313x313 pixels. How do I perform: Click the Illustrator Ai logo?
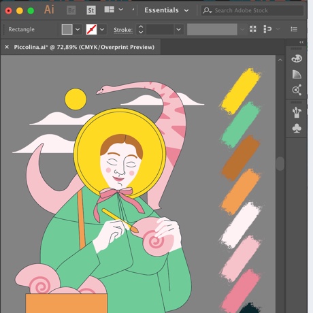[x=49, y=10]
